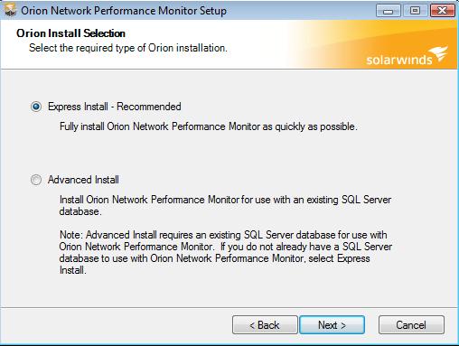Click the 'Advanced Install' label text
The height and width of the screenshot is (346, 459).
coord(83,180)
